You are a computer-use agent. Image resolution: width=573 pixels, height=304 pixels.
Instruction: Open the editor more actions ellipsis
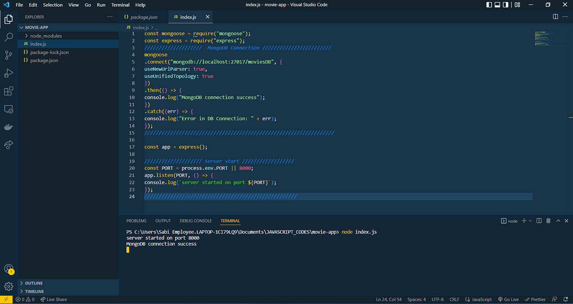(x=566, y=17)
